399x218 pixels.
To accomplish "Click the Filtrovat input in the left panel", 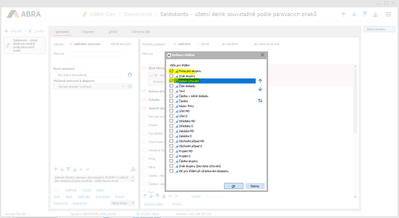I will [94, 54].
